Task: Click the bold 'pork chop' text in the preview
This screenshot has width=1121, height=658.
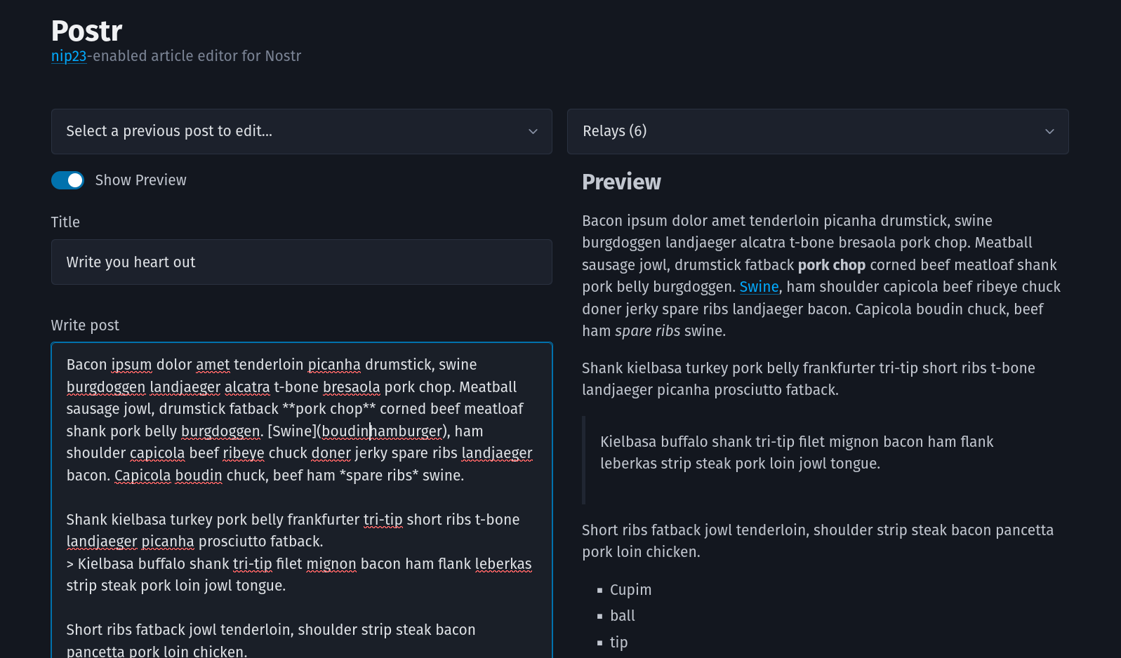Action: [831, 265]
